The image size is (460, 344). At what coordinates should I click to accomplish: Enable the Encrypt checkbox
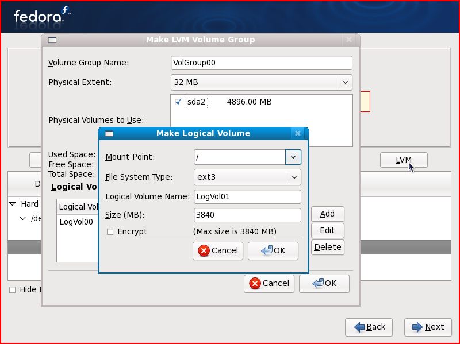click(x=110, y=231)
